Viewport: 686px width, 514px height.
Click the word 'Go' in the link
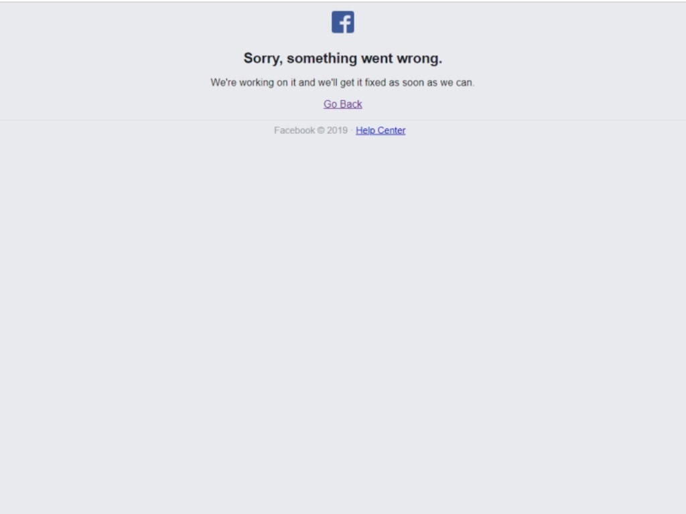(330, 104)
